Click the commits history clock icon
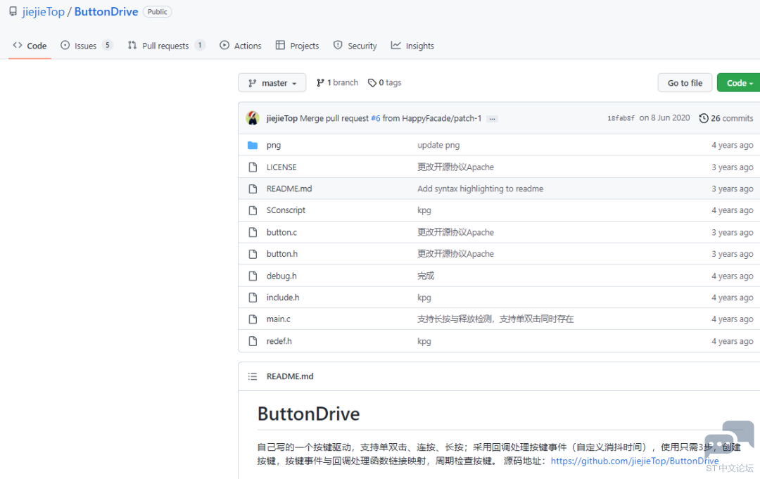The width and height of the screenshot is (760, 479). [x=704, y=118]
